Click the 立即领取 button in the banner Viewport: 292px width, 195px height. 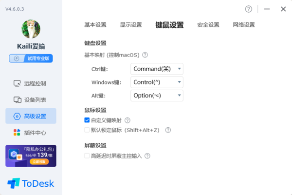point(39,162)
